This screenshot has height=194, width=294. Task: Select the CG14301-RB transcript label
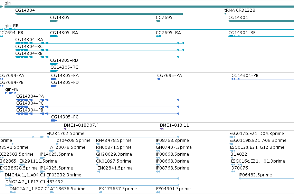(242, 32)
